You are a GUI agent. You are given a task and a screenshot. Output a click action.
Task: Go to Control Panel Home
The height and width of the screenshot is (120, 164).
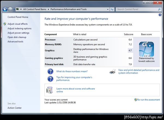click(18, 17)
